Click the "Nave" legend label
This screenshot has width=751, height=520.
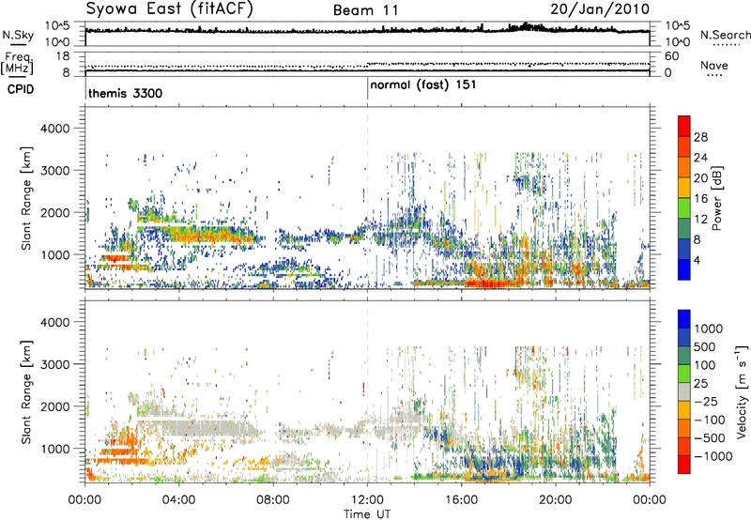pos(714,66)
